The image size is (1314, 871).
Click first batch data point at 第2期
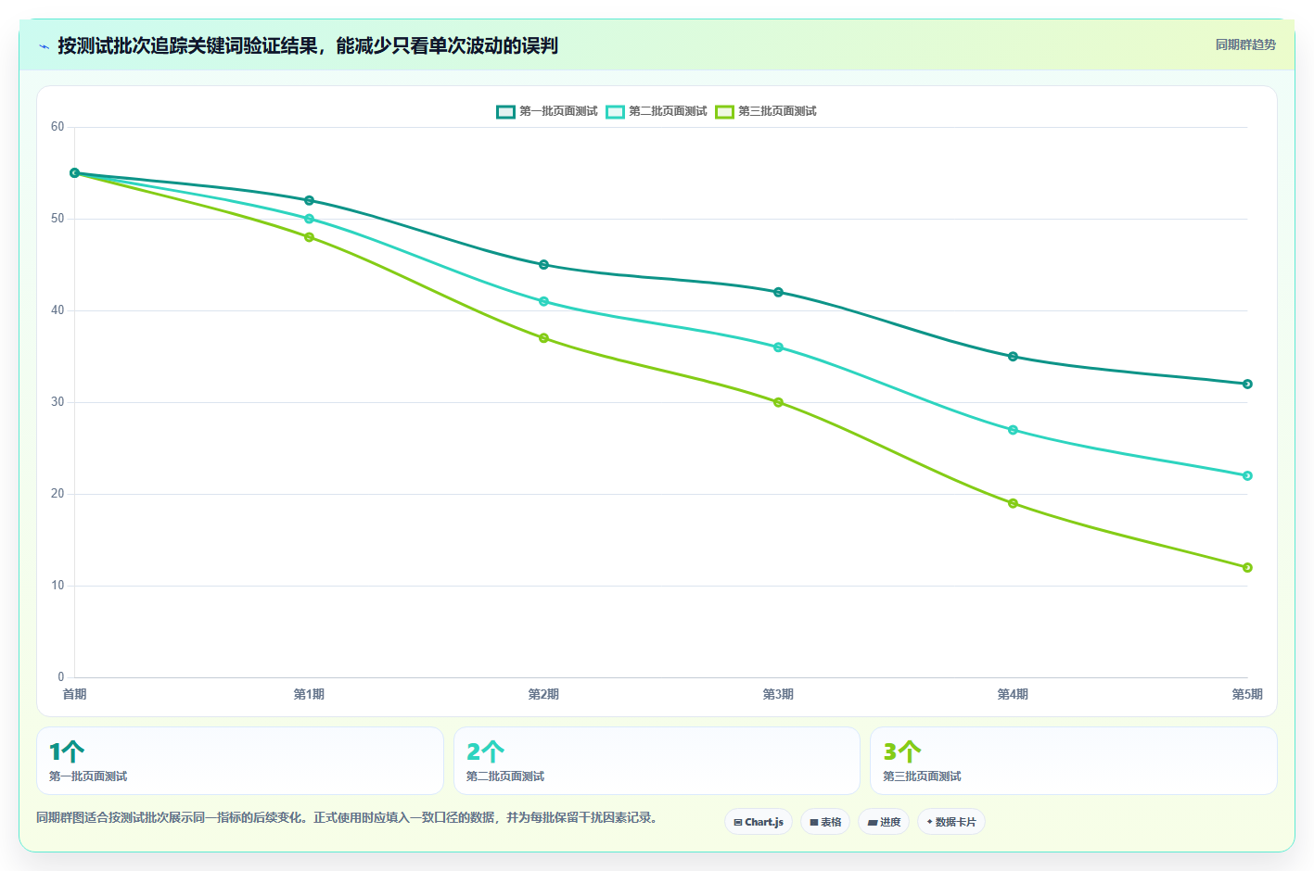coord(543,265)
